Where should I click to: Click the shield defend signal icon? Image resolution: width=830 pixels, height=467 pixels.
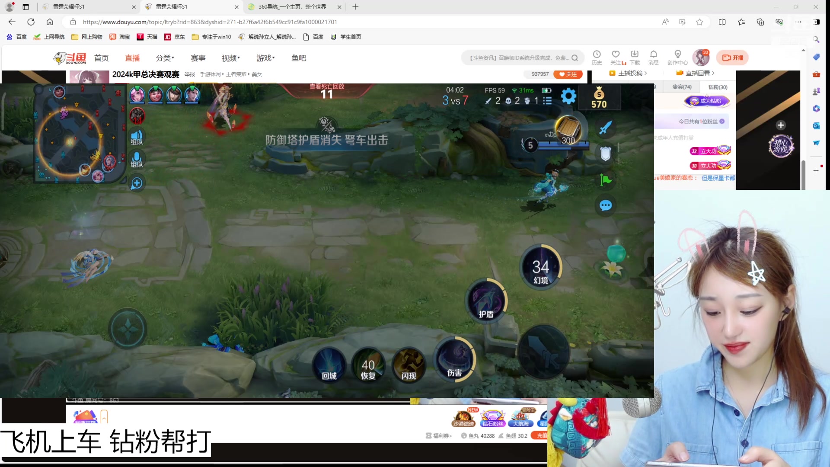[x=605, y=154]
